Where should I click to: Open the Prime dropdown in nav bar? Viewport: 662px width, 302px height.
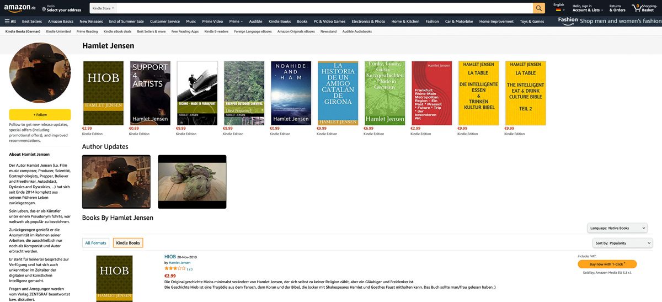click(236, 22)
